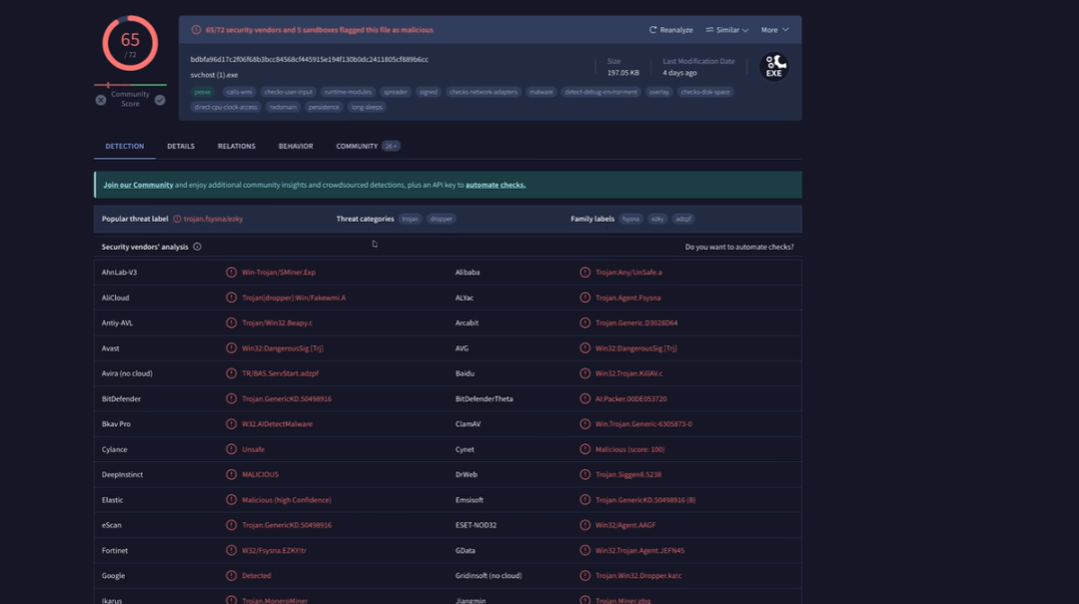The height and width of the screenshot is (604, 1079).
Task: Click the detect-debug-environment tag
Action: point(600,92)
